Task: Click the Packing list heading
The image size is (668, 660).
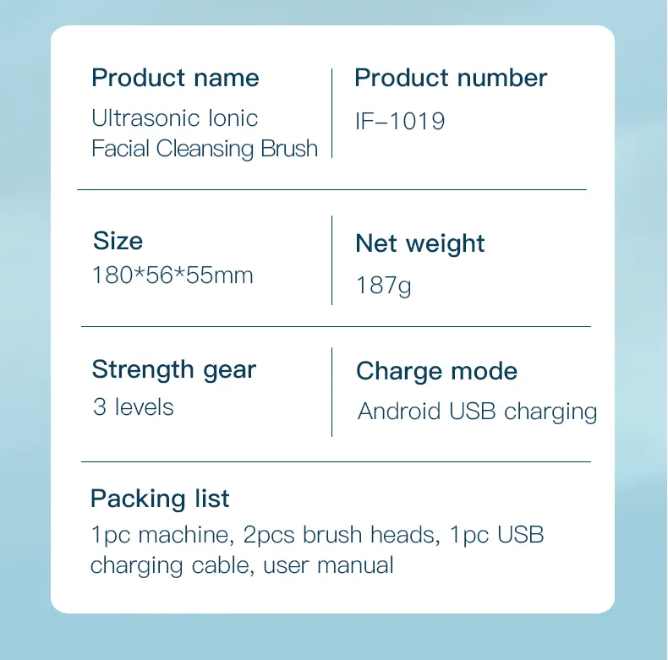Action: point(160,499)
